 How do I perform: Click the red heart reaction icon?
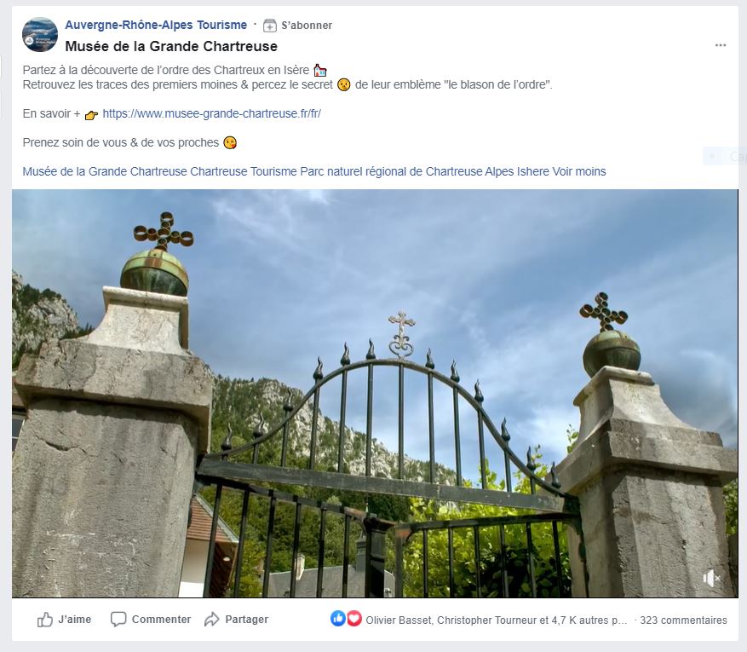coord(354,619)
